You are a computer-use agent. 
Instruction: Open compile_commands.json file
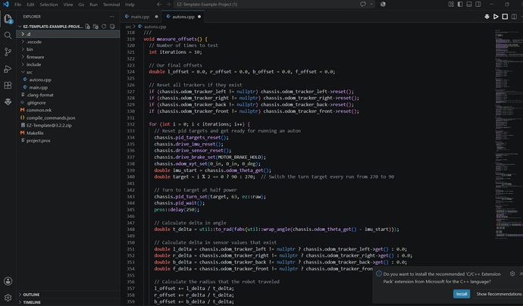pos(68,117)
